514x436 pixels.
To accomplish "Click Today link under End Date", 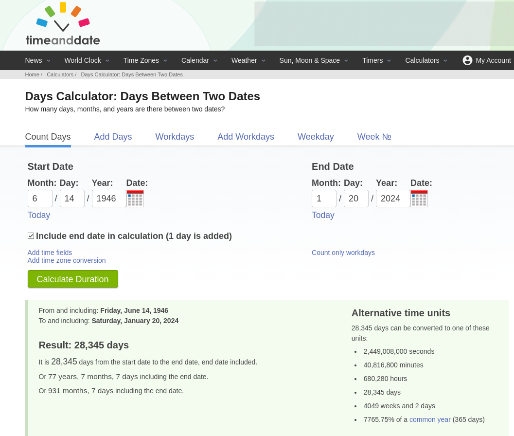I will 323,215.
